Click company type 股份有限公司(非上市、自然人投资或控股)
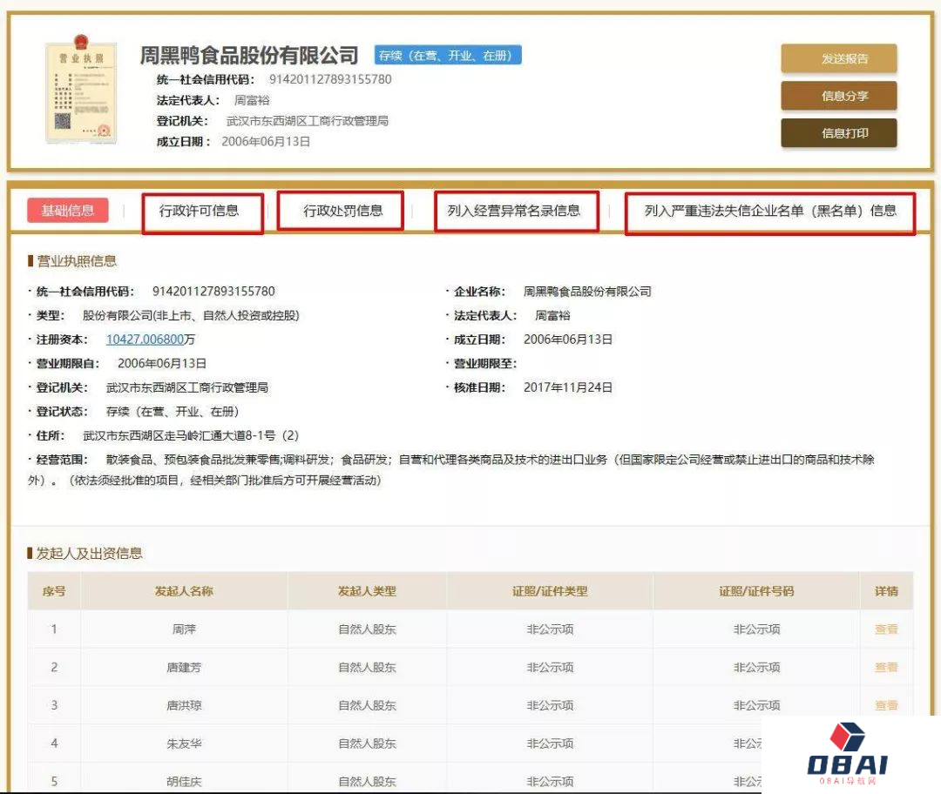 pos(191,315)
